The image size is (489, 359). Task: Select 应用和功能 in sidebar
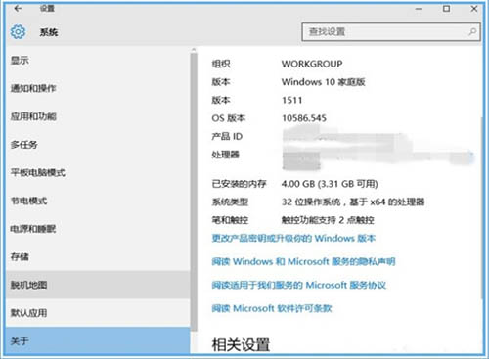tap(98, 116)
